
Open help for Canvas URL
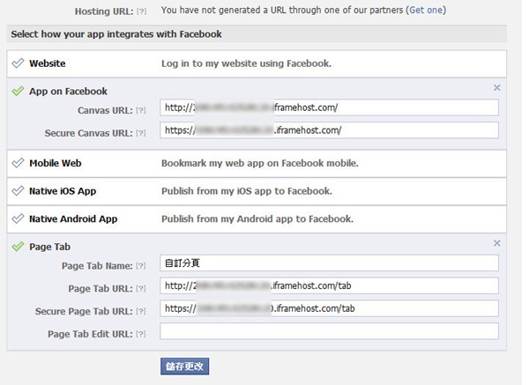pyautogui.click(x=141, y=110)
